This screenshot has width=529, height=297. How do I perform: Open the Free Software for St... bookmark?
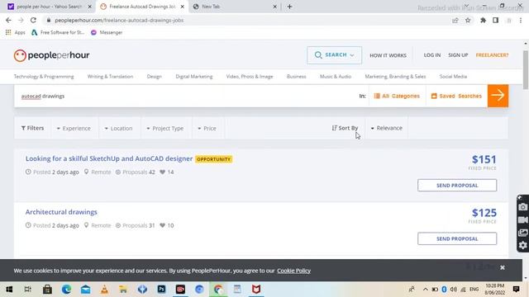click(58, 33)
